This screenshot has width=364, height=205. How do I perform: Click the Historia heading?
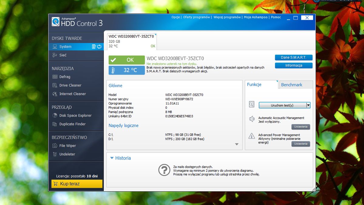pyautogui.click(x=123, y=158)
